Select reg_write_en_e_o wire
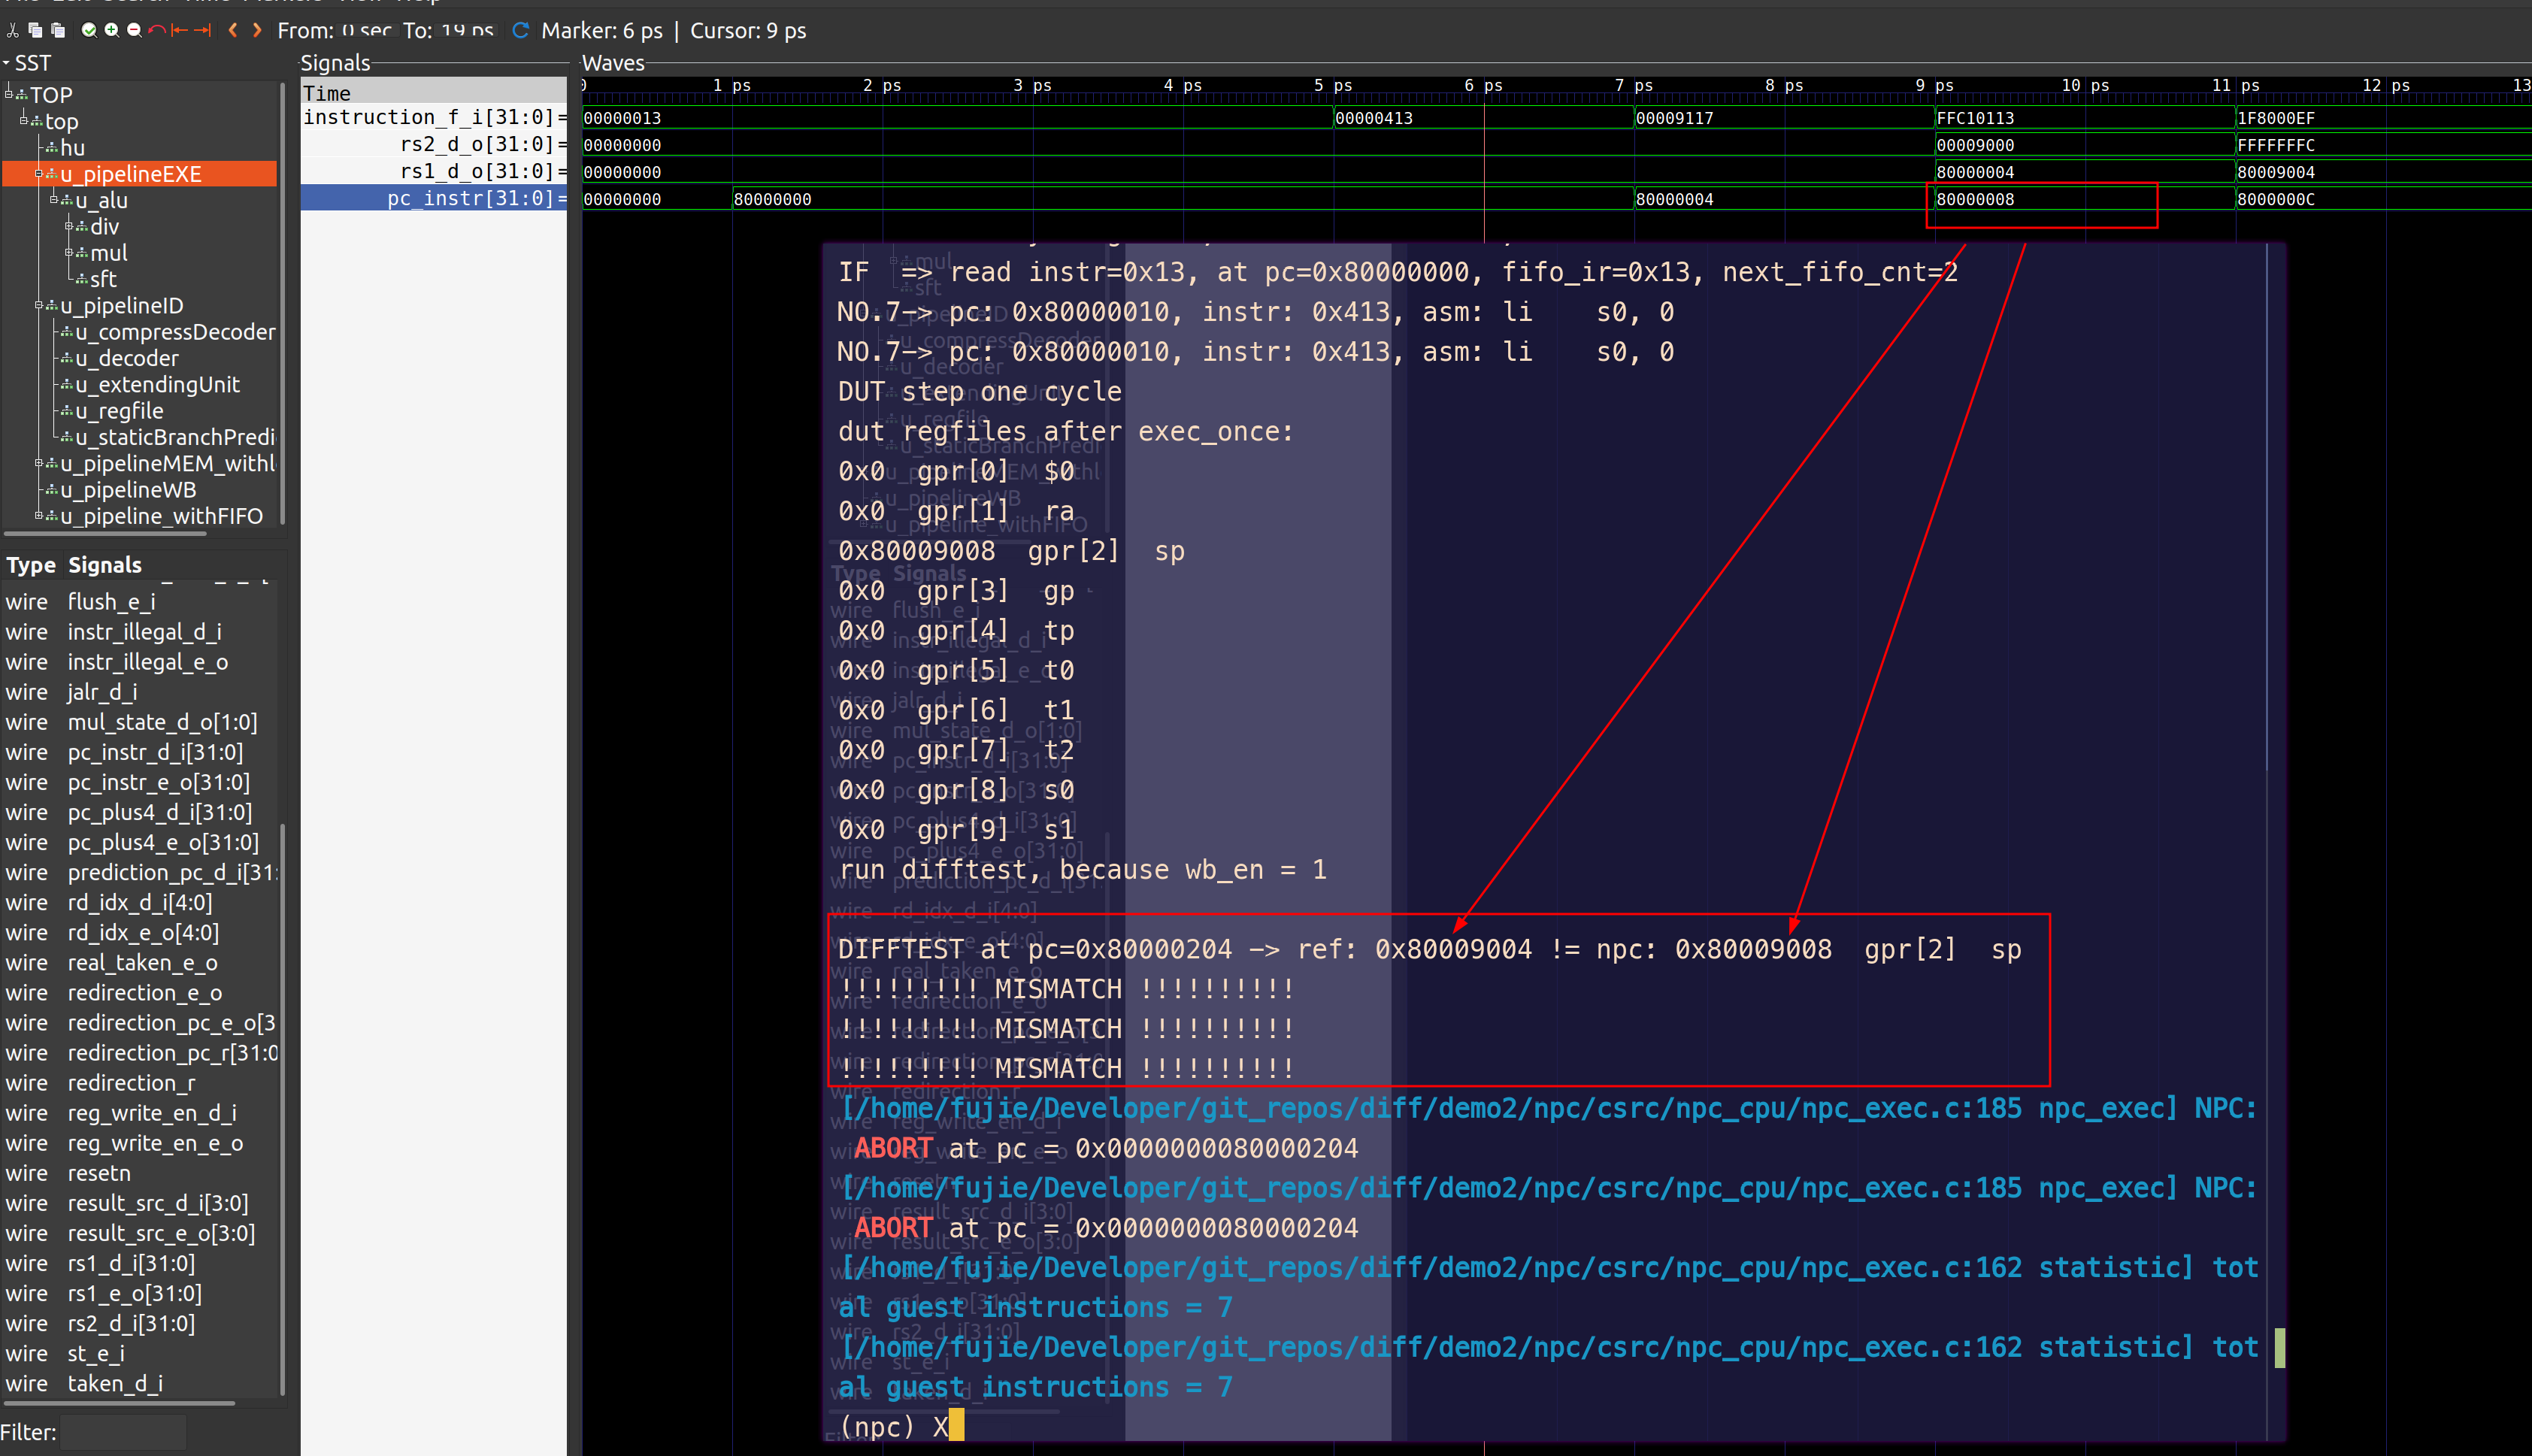Screen dimensions: 2532x1456 point(155,1143)
